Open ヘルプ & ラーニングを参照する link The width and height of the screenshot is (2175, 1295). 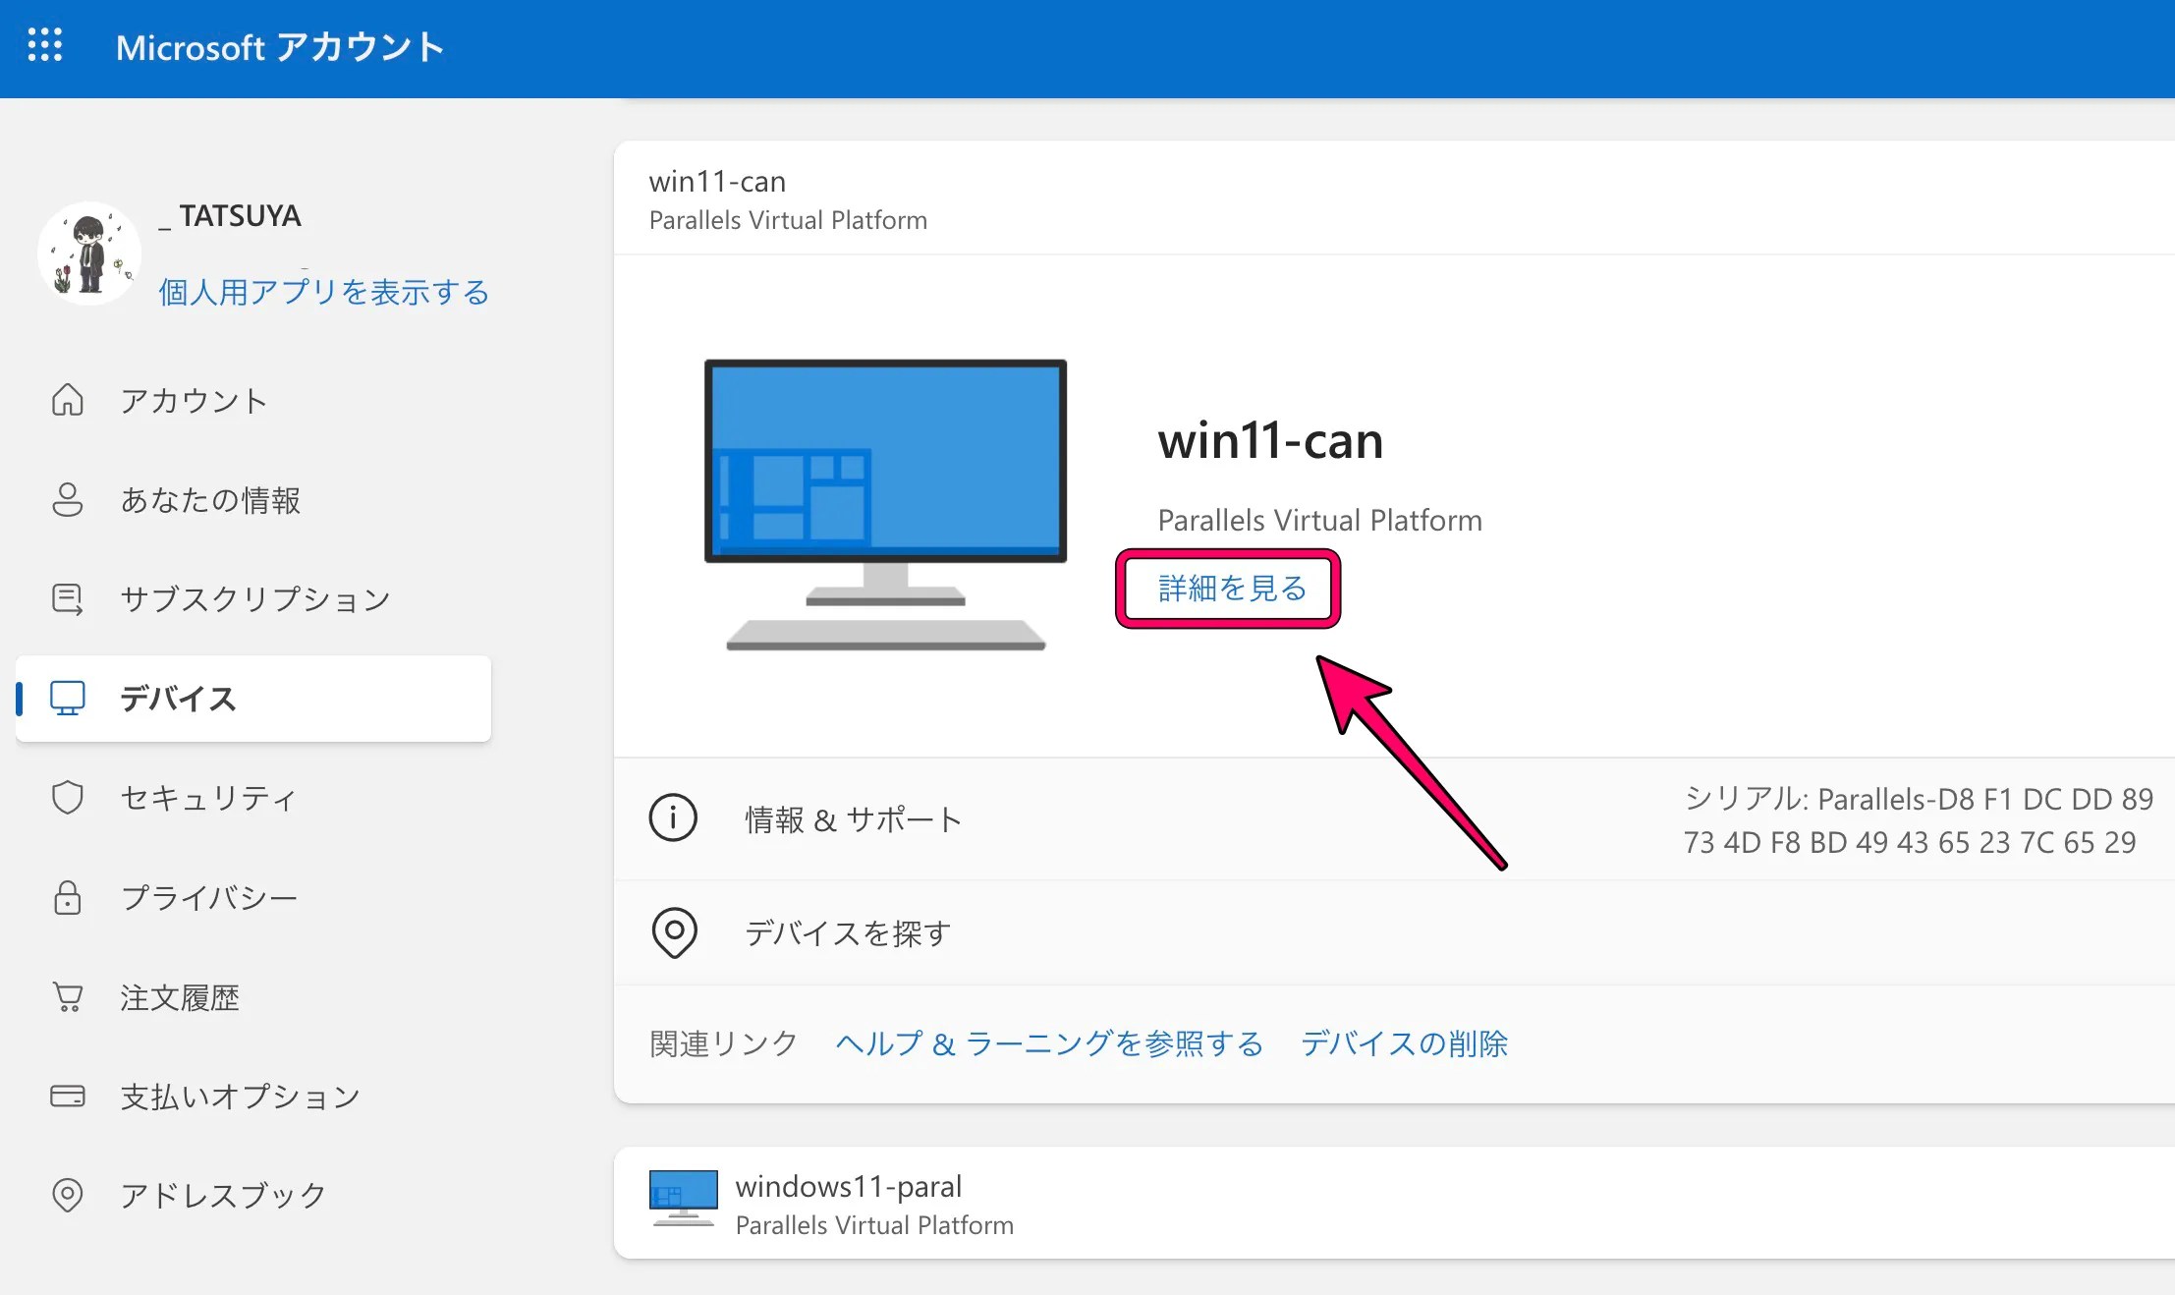coord(1049,1042)
